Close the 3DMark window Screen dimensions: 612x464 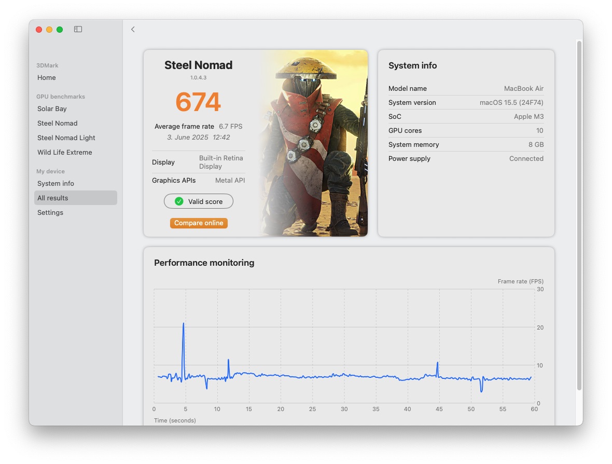[39, 30]
